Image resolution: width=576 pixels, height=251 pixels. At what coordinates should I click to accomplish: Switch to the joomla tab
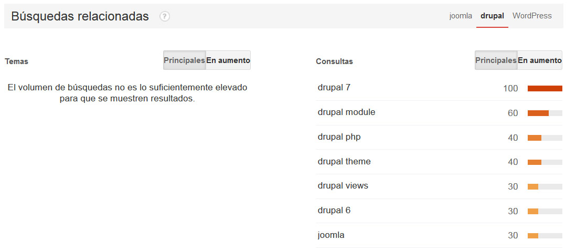(461, 16)
